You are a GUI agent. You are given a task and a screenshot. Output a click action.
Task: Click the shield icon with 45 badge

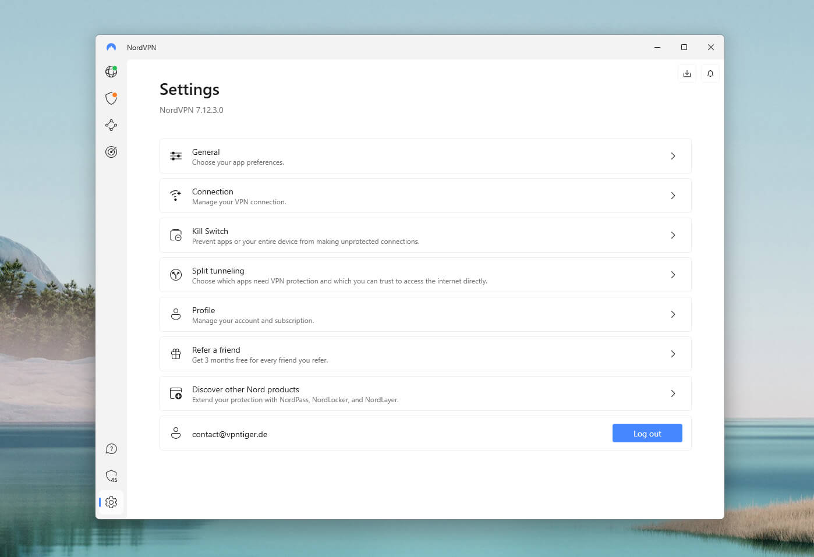[111, 476]
